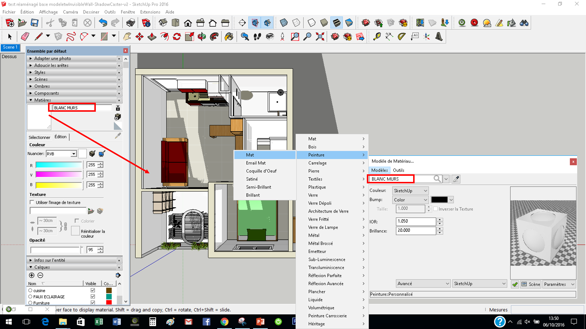
Task: Select the Arc tool
Action: 84,37
